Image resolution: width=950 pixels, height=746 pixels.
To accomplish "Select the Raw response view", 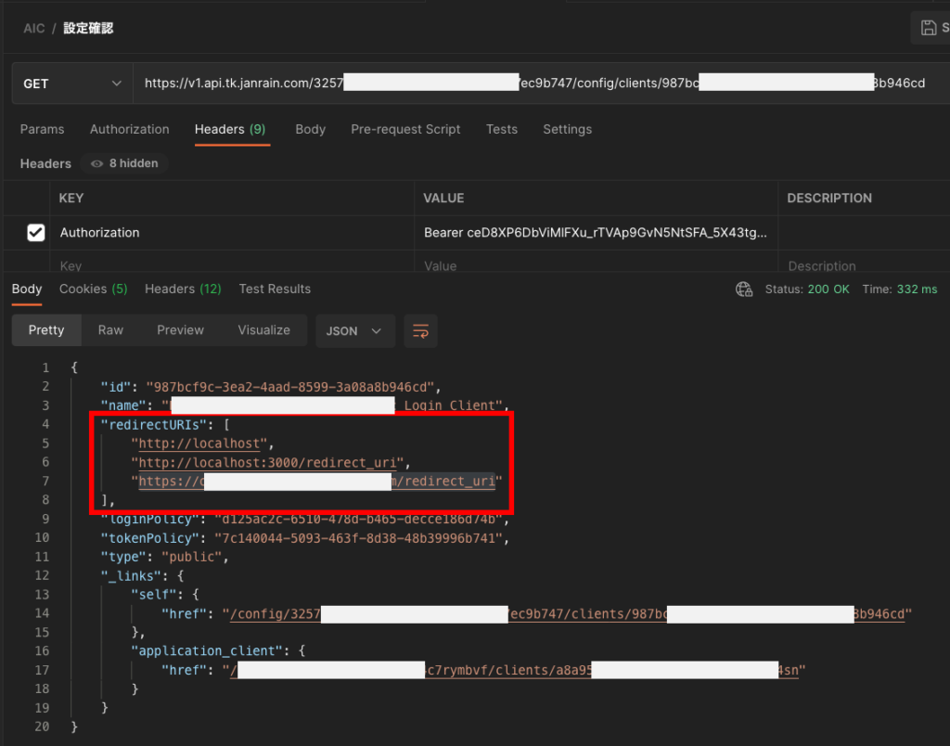I will (x=110, y=330).
